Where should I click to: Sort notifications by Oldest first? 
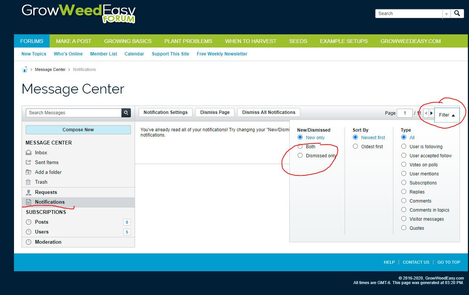pos(355,146)
